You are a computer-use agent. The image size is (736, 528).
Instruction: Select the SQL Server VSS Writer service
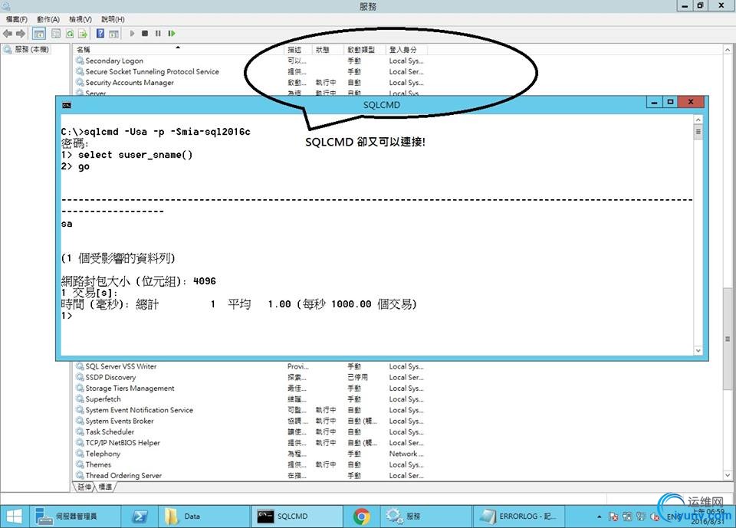[120, 366]
